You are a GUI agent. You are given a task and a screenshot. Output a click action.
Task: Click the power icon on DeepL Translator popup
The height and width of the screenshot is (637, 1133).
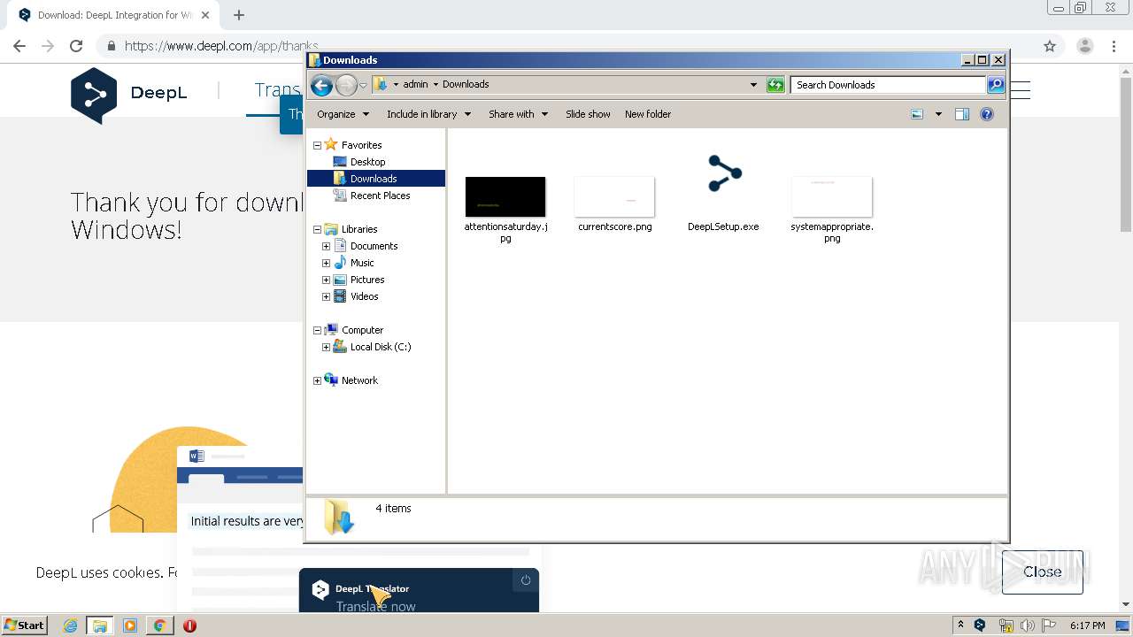pyautogui.click(x=526, y=580)
